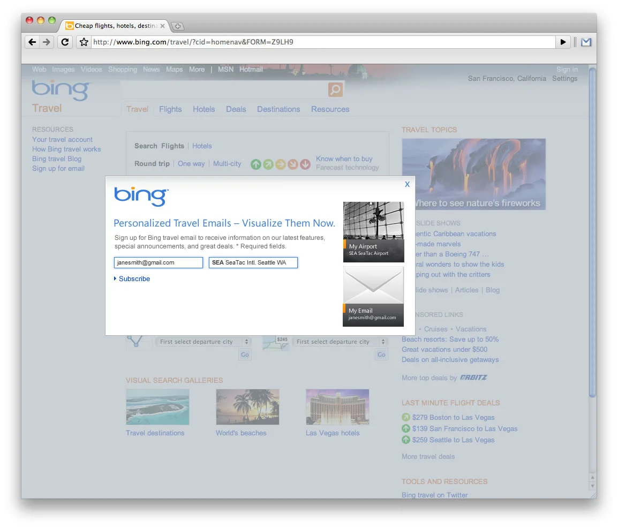Open the Las Vegas hotels gallery thumbnail
The image size is (618, 528).
(x=337, y=407)
